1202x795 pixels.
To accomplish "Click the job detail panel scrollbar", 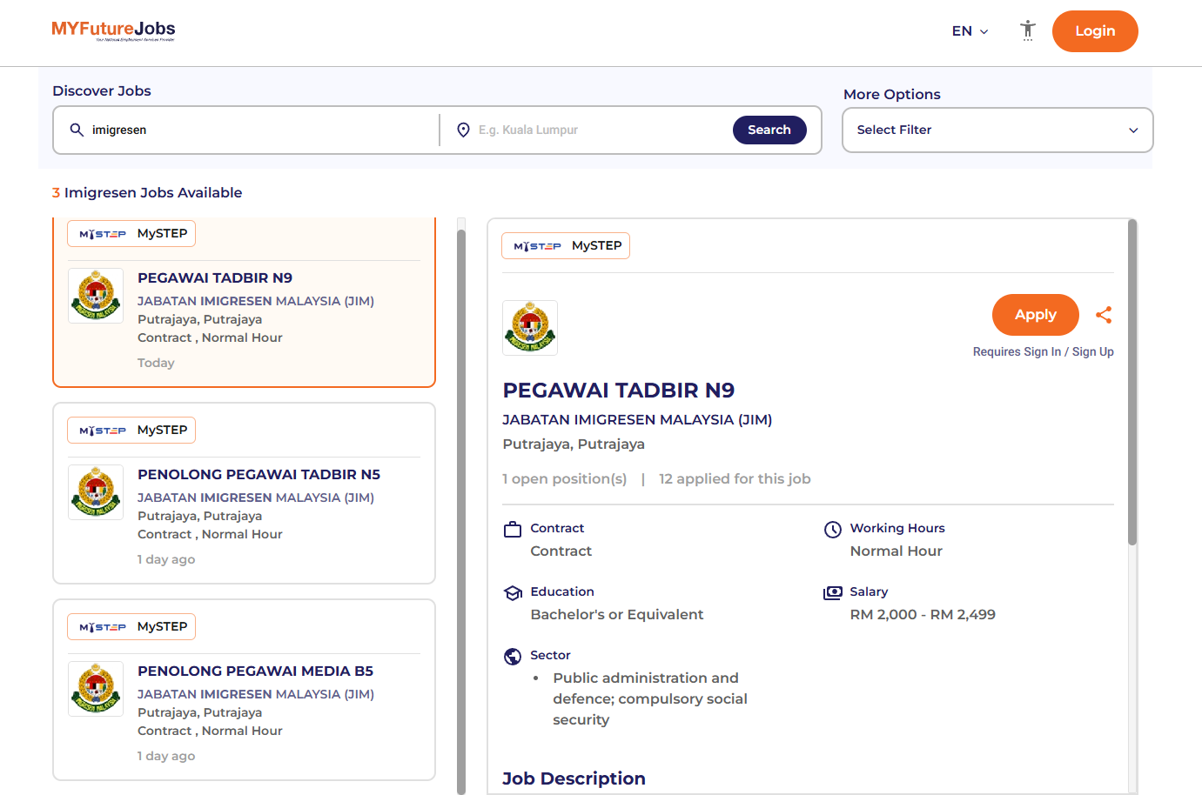I will pos(1132,383).
